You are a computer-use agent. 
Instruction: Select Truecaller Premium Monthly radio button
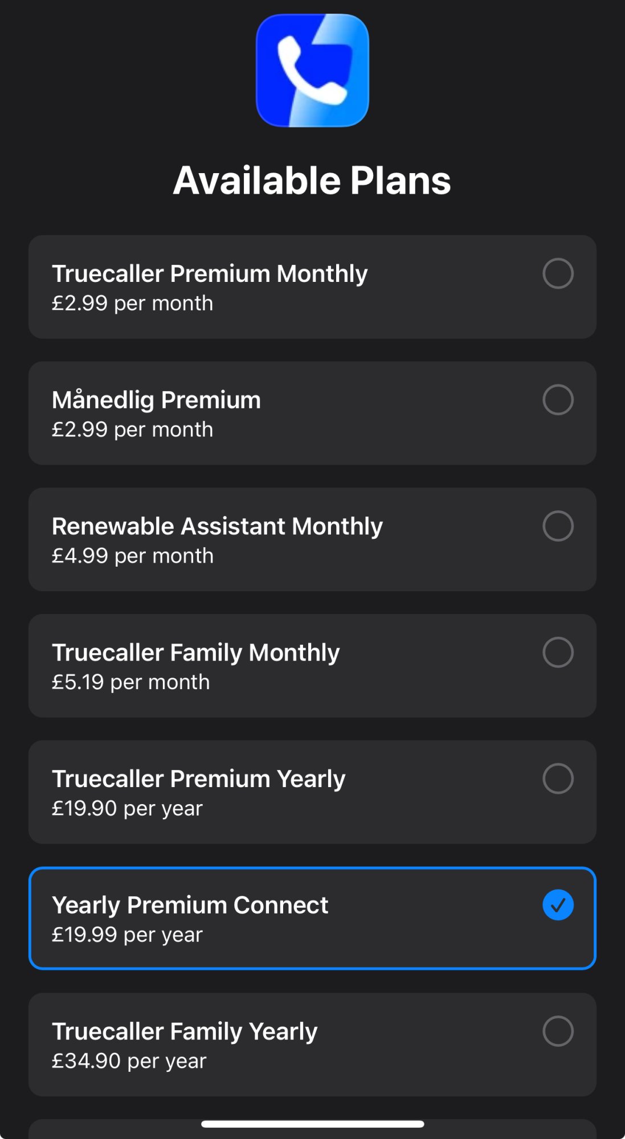click(x=558, y=273)
